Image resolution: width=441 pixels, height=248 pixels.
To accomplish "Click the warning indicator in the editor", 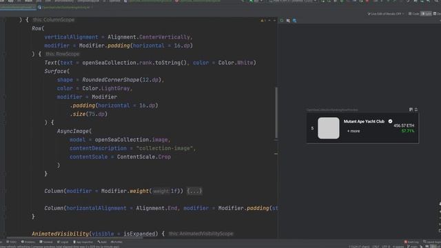I will click(x=263, y=20).
